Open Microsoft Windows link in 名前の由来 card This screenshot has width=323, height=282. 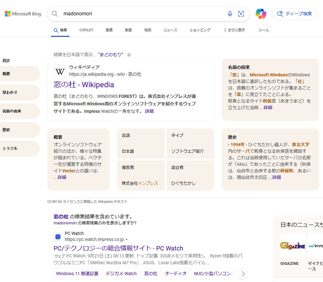269,75
